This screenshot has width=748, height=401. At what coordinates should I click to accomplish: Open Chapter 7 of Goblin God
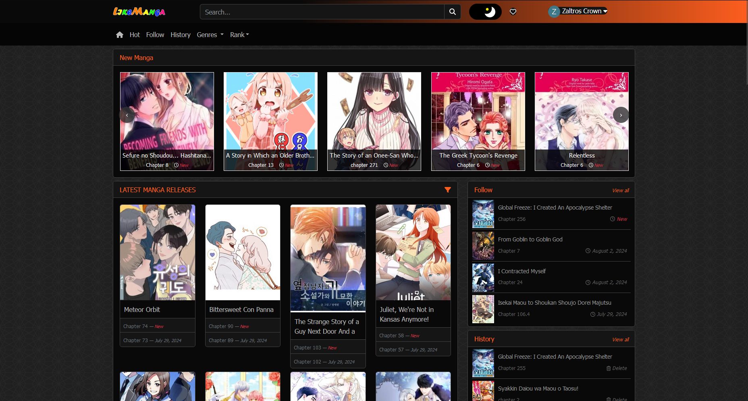point(509,251)
